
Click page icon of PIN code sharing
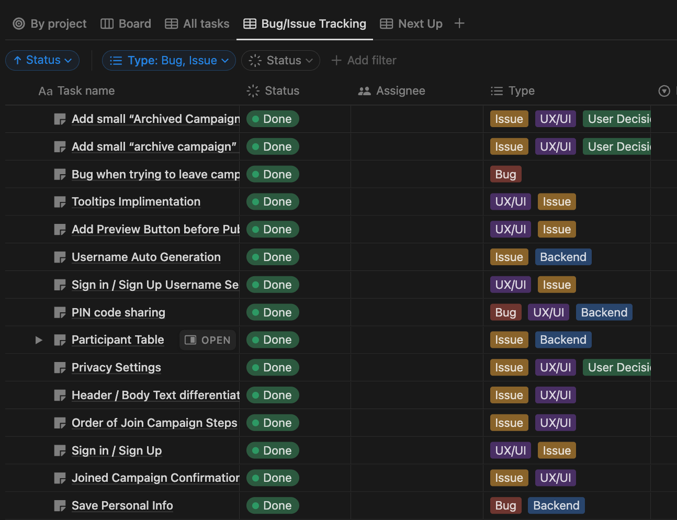(x=60, y=313)
